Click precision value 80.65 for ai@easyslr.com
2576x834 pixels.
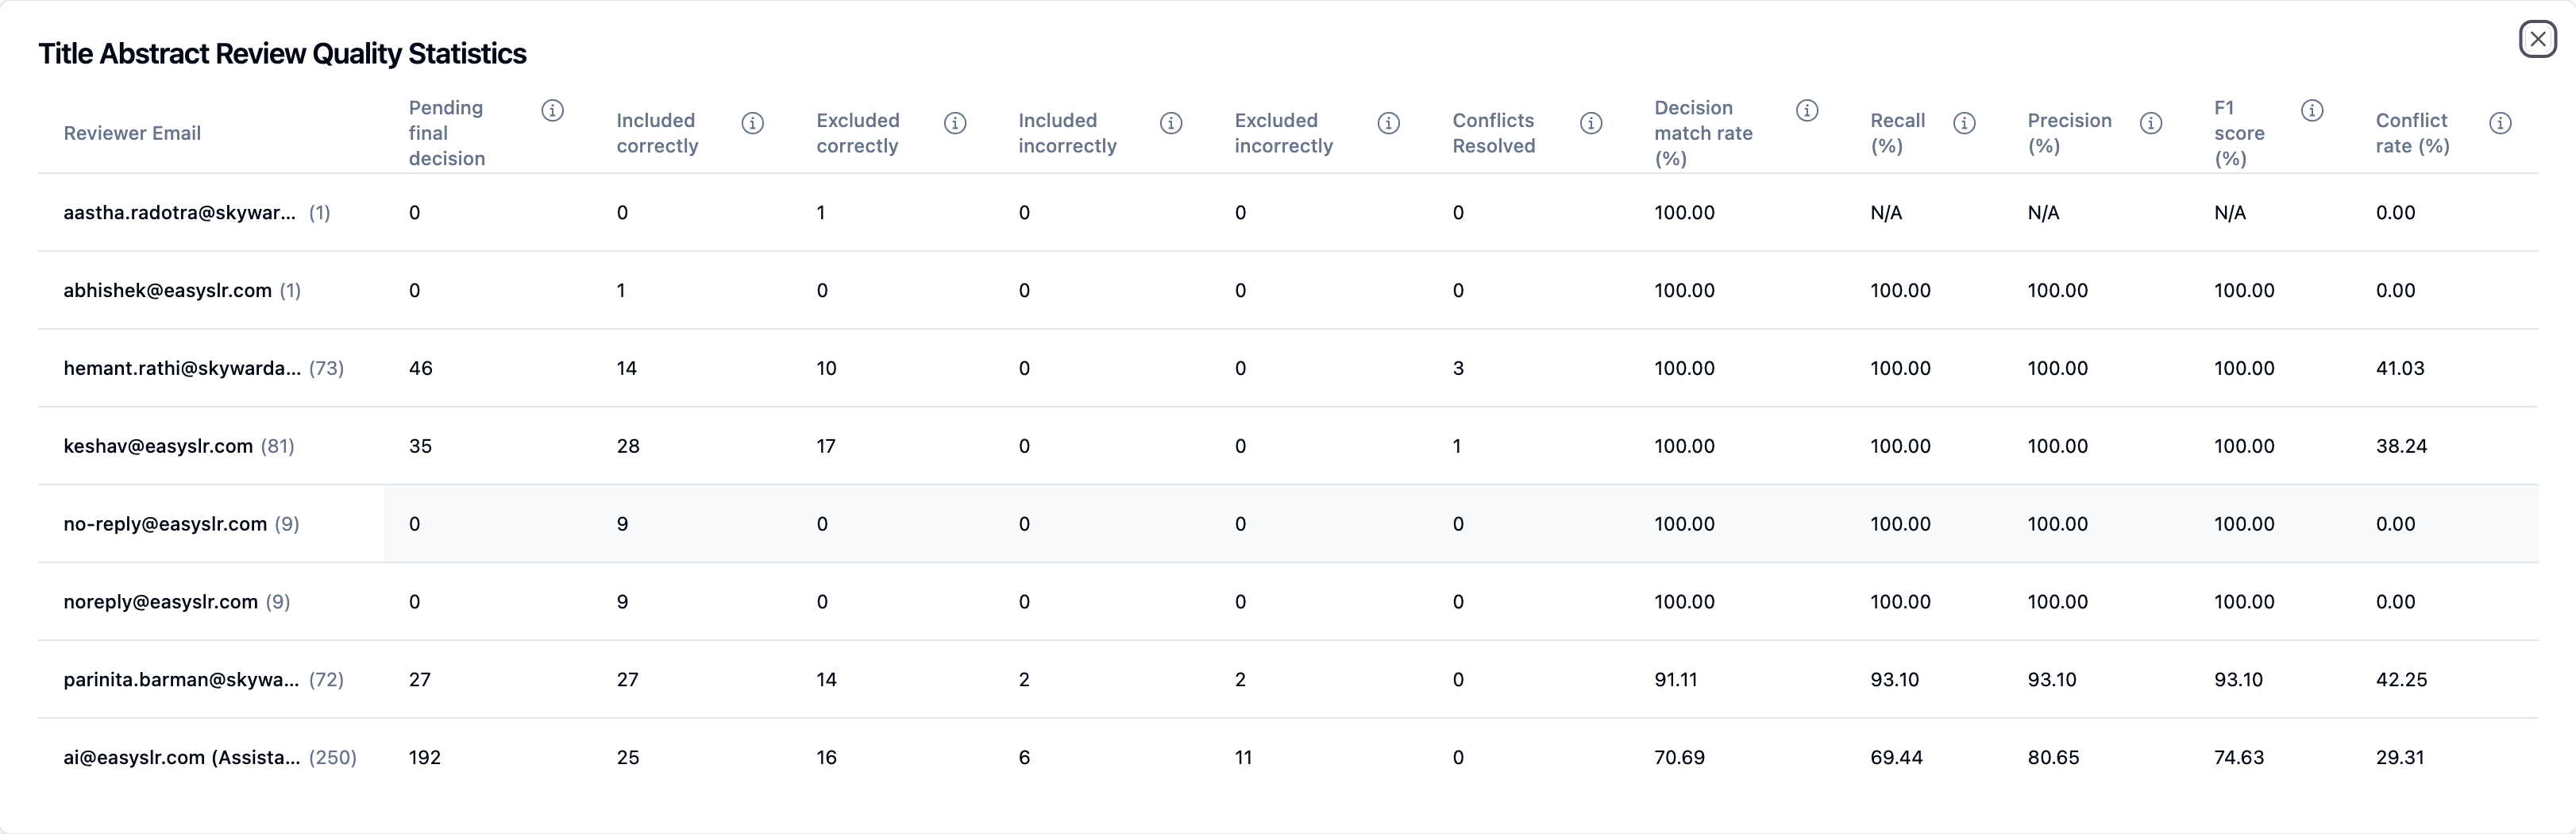[2053, 758]
